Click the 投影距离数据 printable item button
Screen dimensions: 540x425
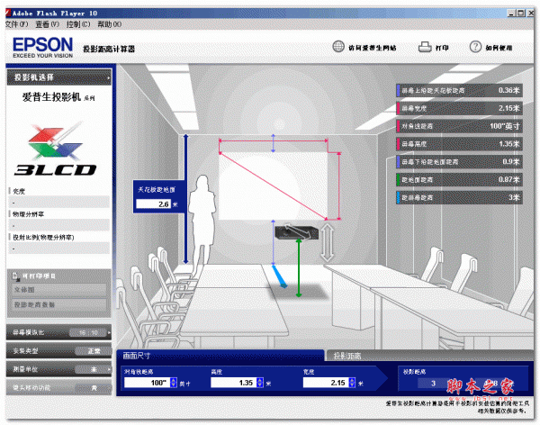[x=59, y=304]
